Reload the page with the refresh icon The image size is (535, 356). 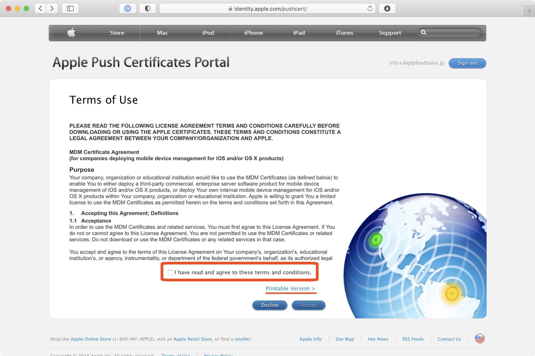[x=370, y=8]
